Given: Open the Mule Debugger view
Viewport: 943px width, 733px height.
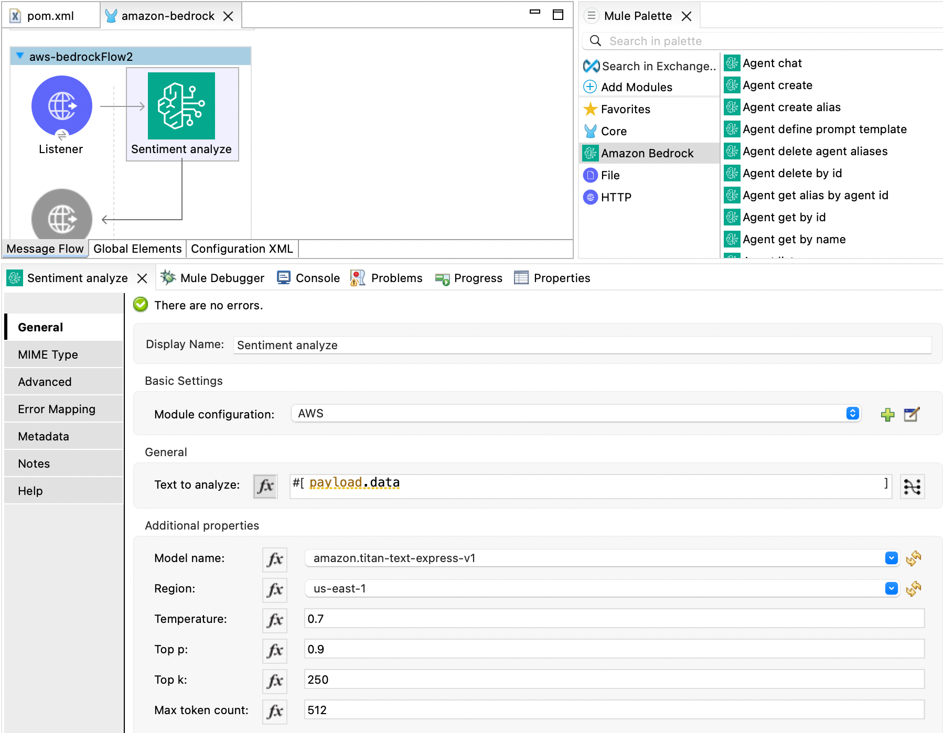Looking at the screenshot, I should coord(212,278).
